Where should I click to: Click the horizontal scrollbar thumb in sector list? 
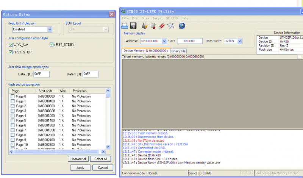(56, 152)
